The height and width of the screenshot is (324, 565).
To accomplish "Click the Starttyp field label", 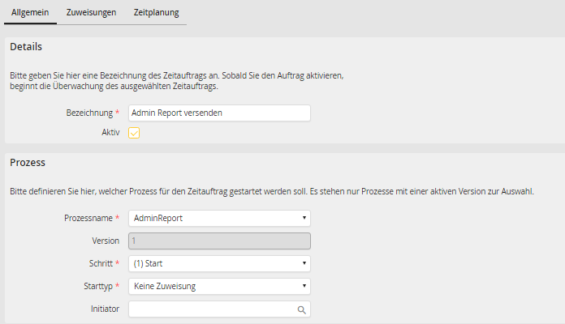I will (97, 286).
